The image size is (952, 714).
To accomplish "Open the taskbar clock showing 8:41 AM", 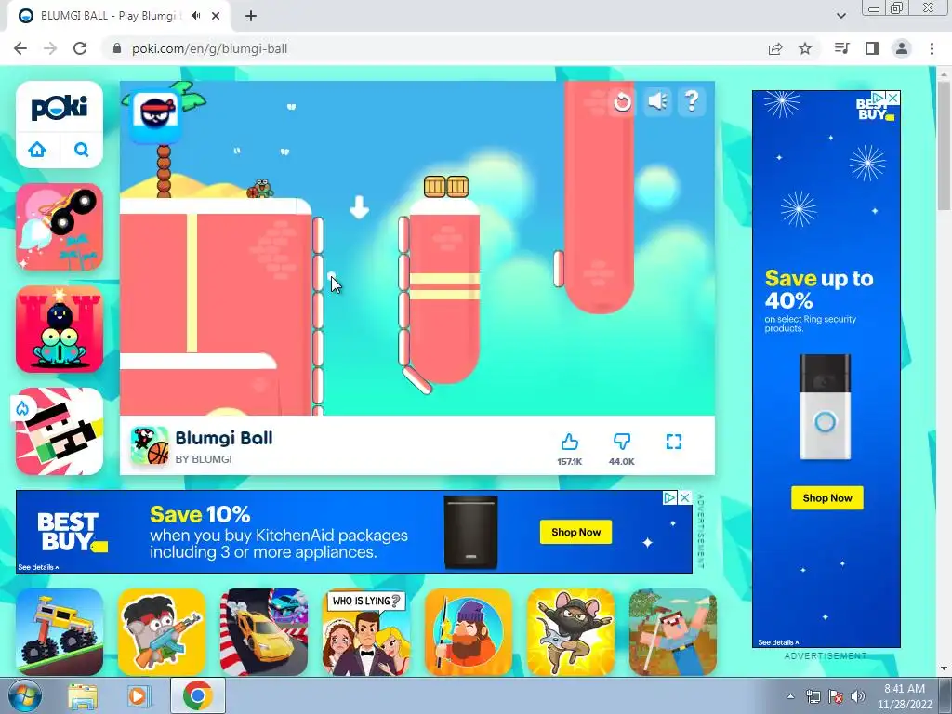I will pyautogui.click(x=905, y=696).
